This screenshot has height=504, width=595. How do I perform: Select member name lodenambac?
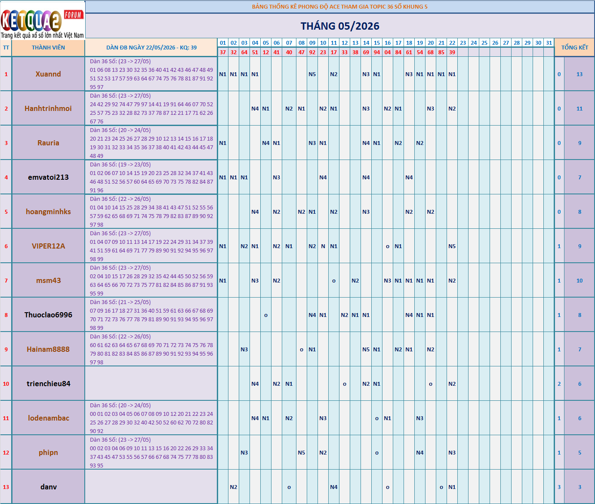48,418
